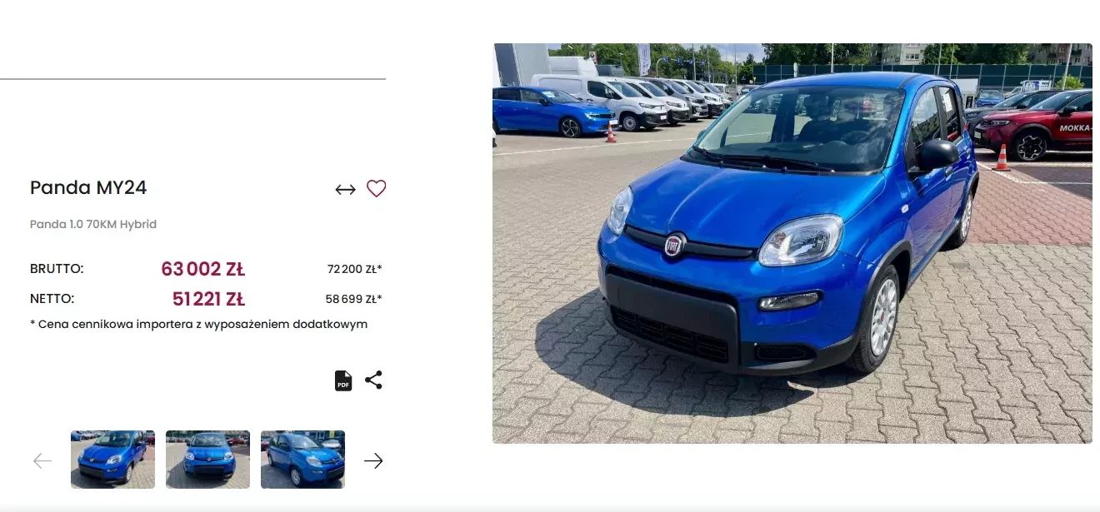This screenshot has height=512, width=1100.
Task: Click the 58 699 ZŁ* catalog price
Action: [x=354, y=299]
